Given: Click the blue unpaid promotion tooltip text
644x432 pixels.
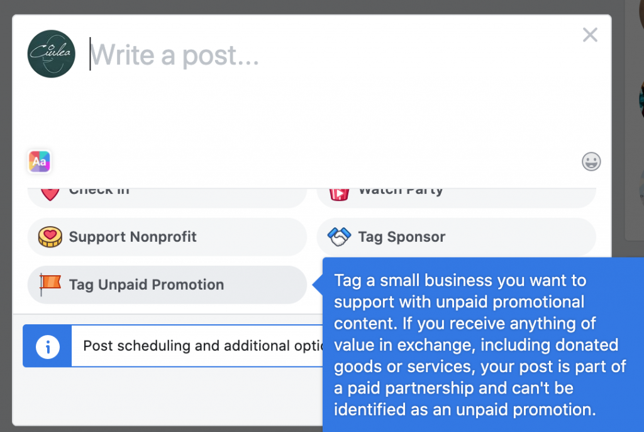Looking at the screenshot, I should coord(480,344).
